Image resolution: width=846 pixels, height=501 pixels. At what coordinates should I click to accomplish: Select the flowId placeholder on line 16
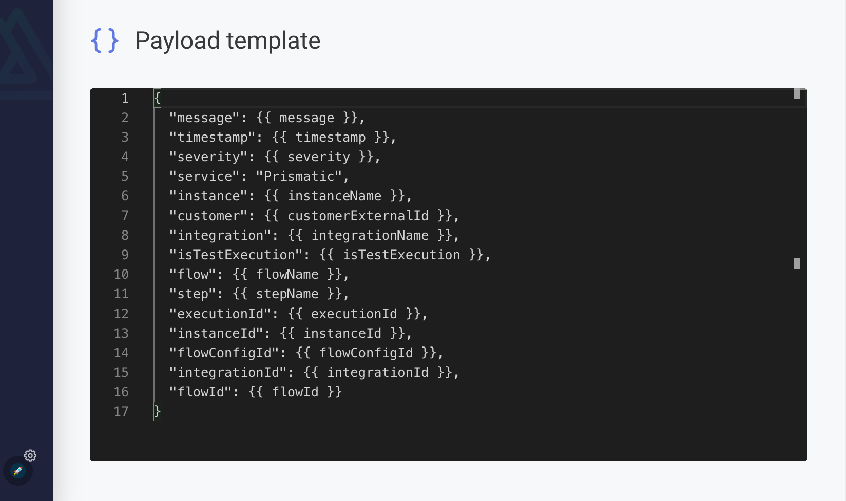294,392
